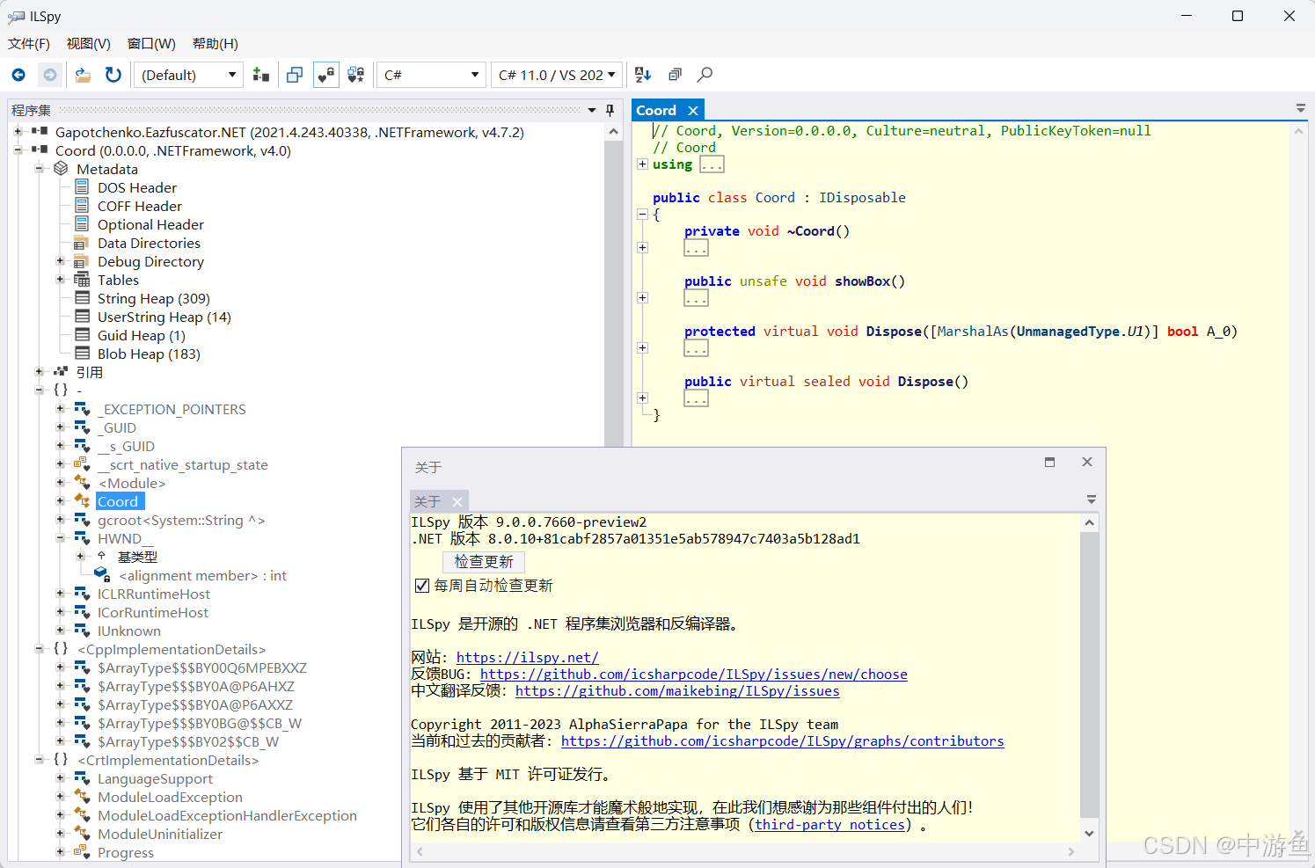Click the _EXCEPTION_POINTERS struct icon
The image size is (1315, 868).
pos(82,409)
